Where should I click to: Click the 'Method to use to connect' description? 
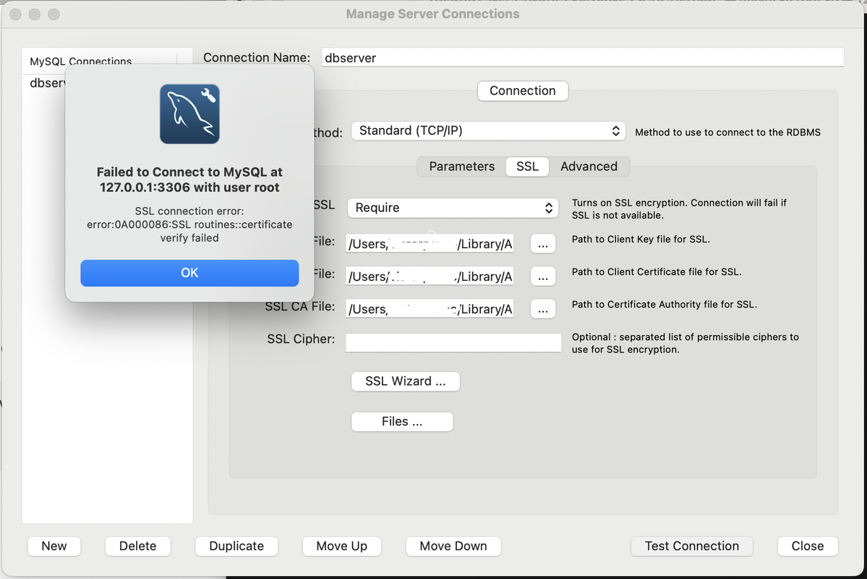point(727,132)
